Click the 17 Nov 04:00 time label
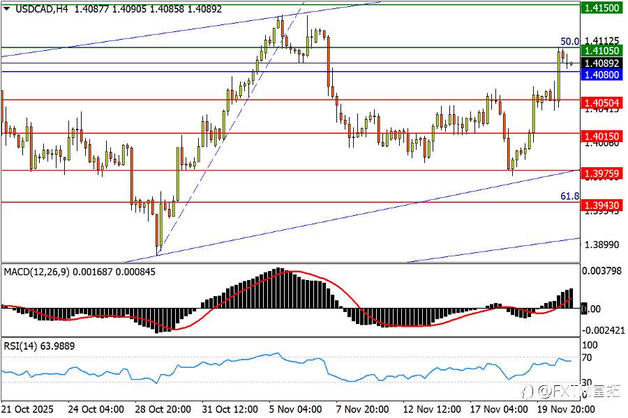This screenshot has height=418, width=628. 499,410
